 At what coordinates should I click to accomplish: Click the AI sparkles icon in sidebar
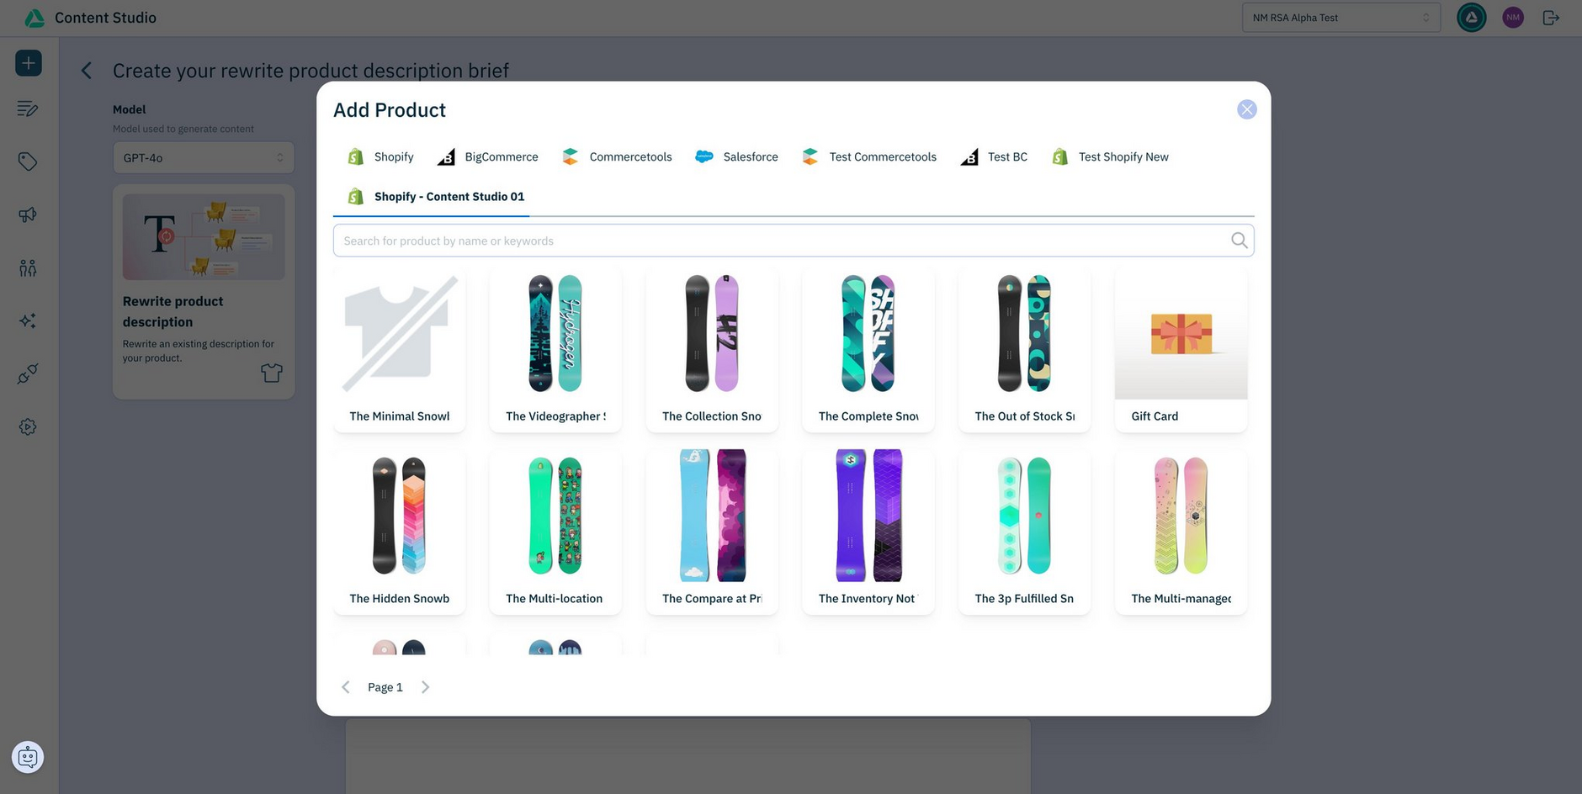pyautogui.click(x=28, y=320)
